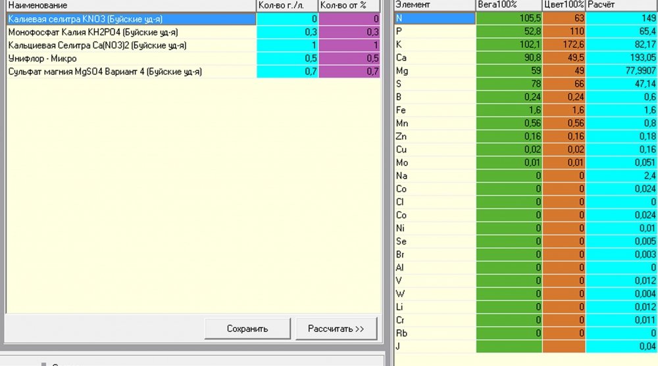This screenshot has width=658, height=366.
Task: Click the Наименование column header
Action: 131,5
